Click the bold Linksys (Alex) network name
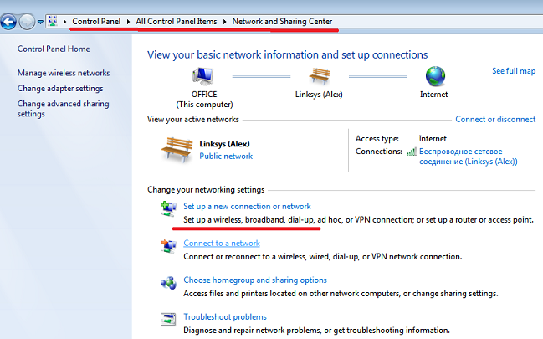This screenshot has height=339, width=543. point(224,144)
